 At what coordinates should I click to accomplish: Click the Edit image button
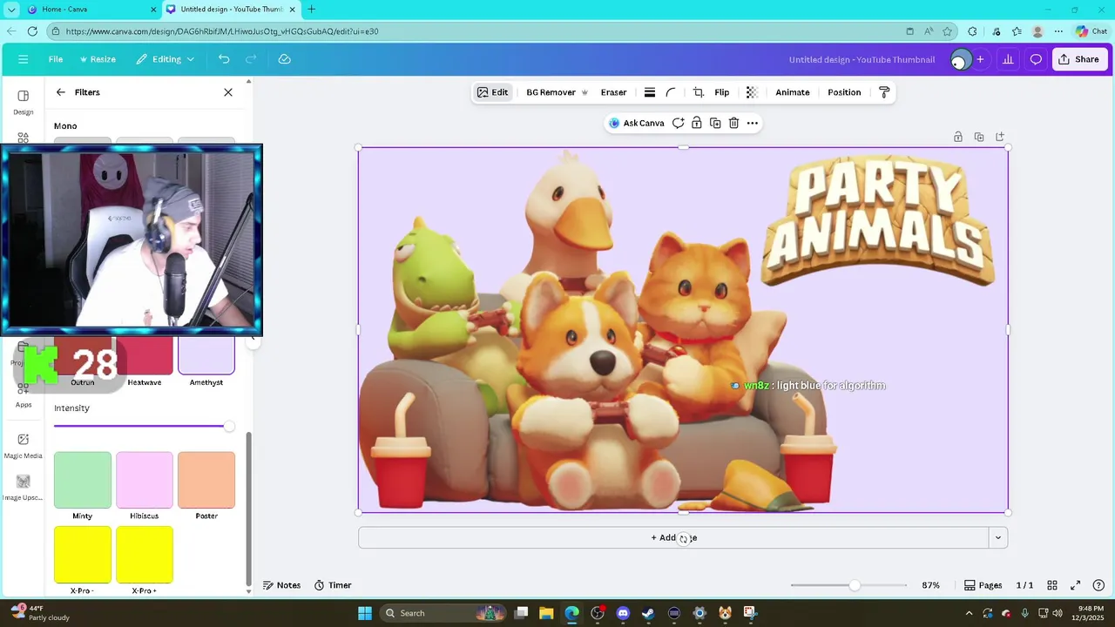492,92
